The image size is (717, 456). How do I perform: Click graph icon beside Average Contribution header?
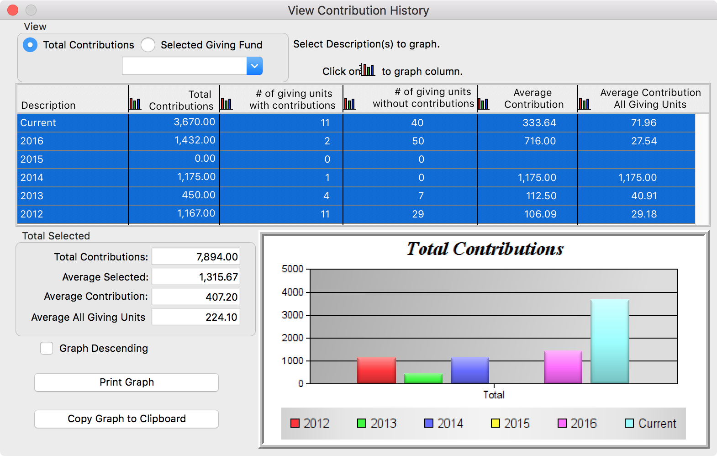pos(483,104)
